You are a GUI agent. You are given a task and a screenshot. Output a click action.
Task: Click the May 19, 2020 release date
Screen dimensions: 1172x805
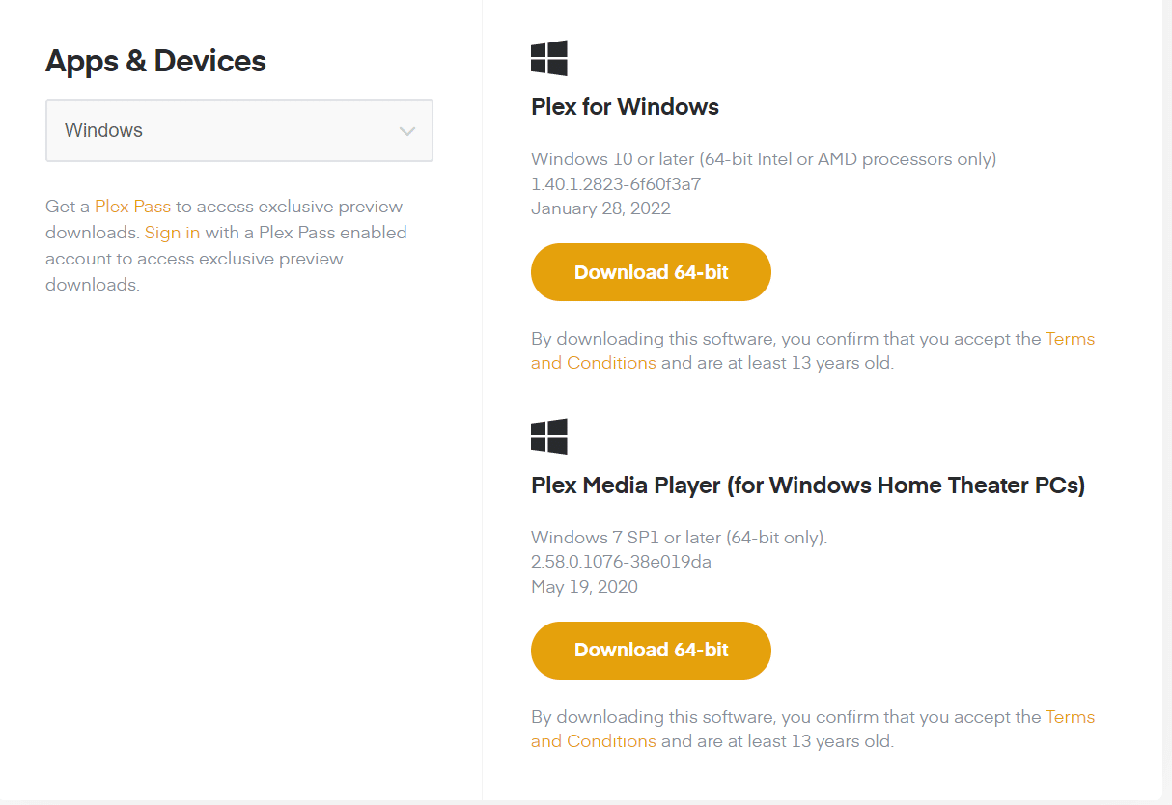click(584, 587)
